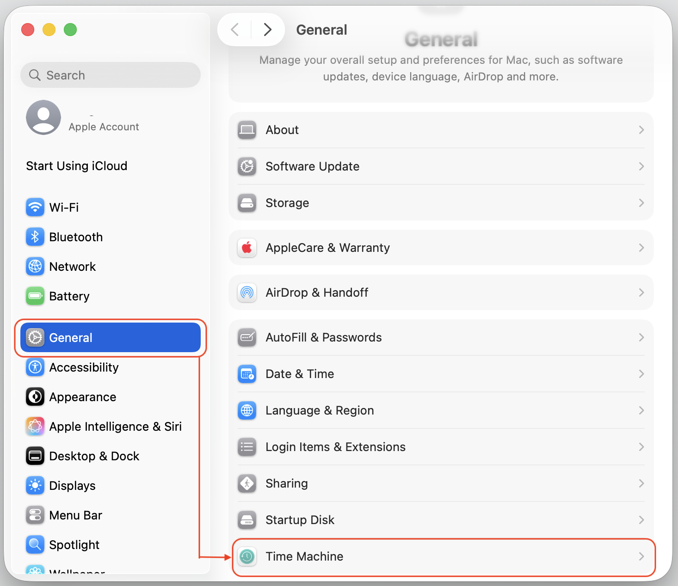The width and height of the screenshot is (678, 586).
Task: Expand Storage row chevron
Action: 641,203
